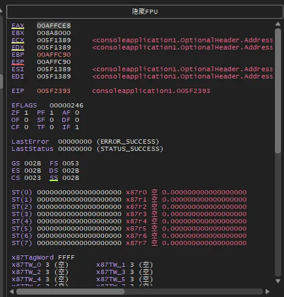284x297 pixels.
Task: Click the horizontal scrollbar left arrow
Action: pos(11,292)
